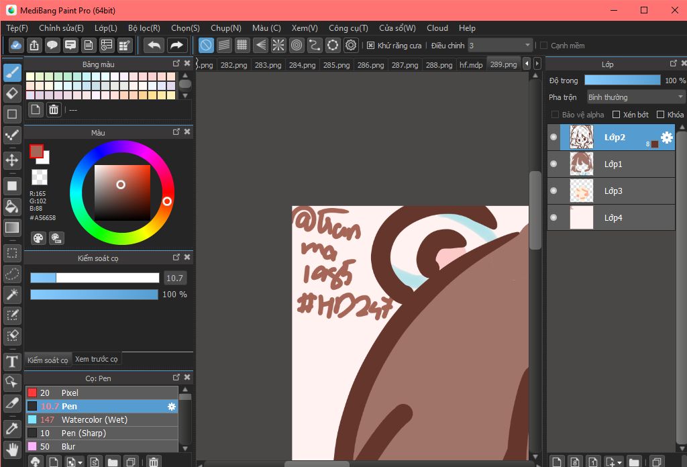
Task: Click the brush size value field 10.7
Action: (x=175, y=278)
